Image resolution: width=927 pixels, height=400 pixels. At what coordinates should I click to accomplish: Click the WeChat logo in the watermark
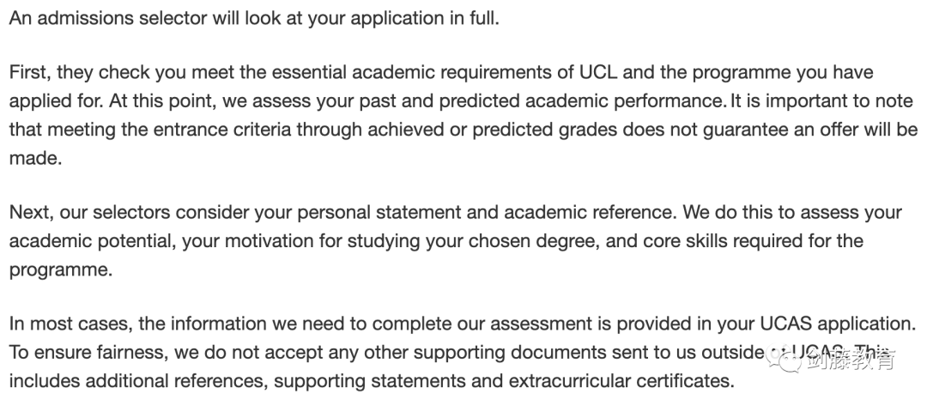tap(784, 359)
